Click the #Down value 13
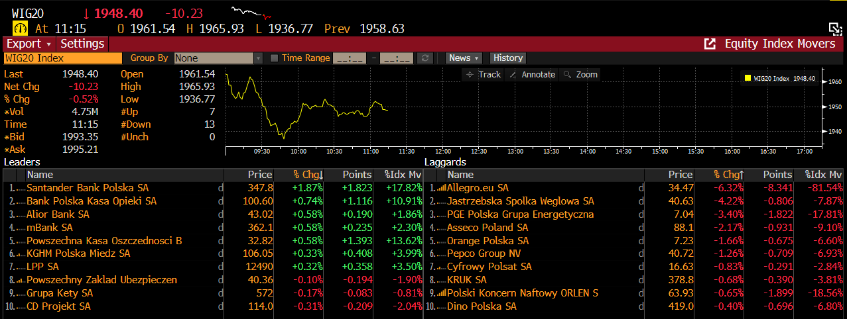 tap(210, 124)
